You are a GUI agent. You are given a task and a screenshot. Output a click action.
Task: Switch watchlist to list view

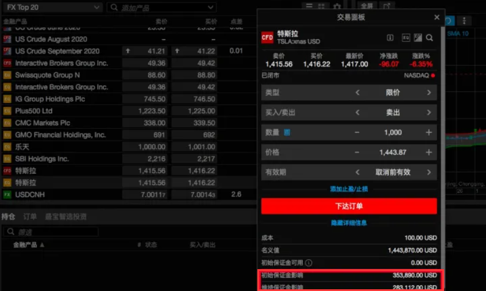309,6
